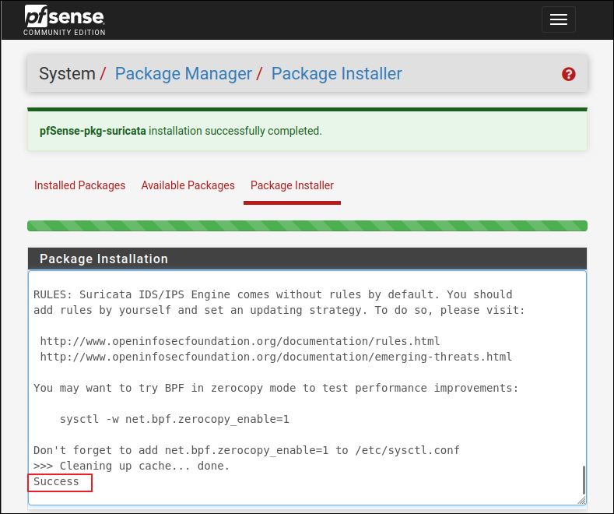Click the emerging-threats.html URL text

pyautogui.click(x=276, y=357)
